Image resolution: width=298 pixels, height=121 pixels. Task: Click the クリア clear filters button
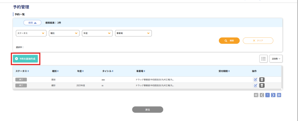(x=258, y=41)
